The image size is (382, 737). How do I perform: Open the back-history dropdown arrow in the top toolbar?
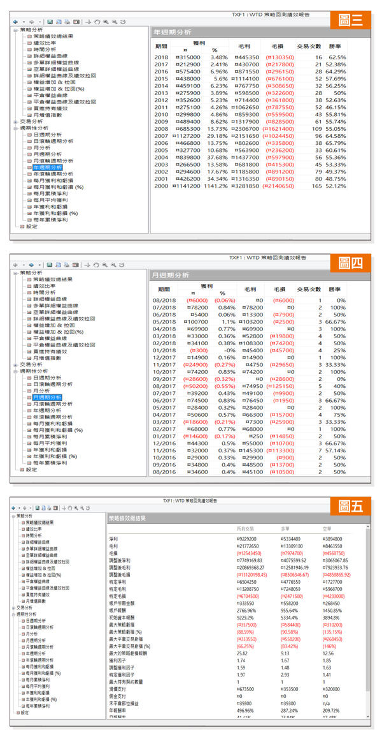pyautogui.click(x=22, y=22)
